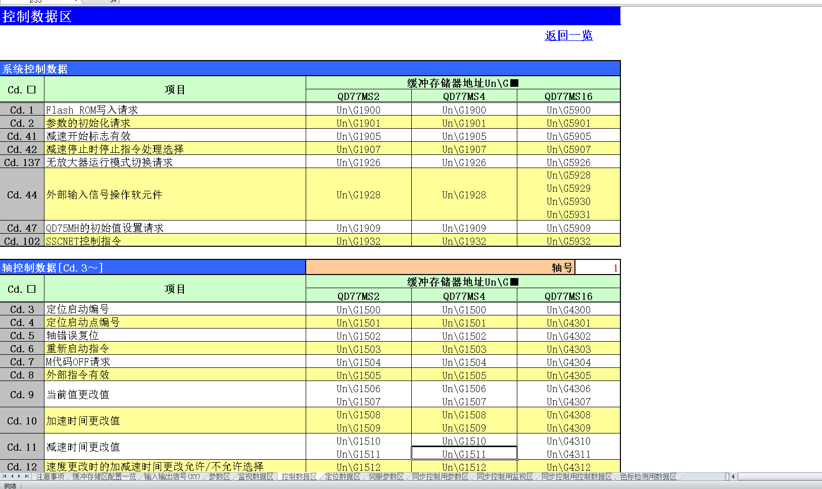The image size is (822, 489).
Task: Switch to the 同步控制用监视区 sheet tab
Action: click(505, 476)
